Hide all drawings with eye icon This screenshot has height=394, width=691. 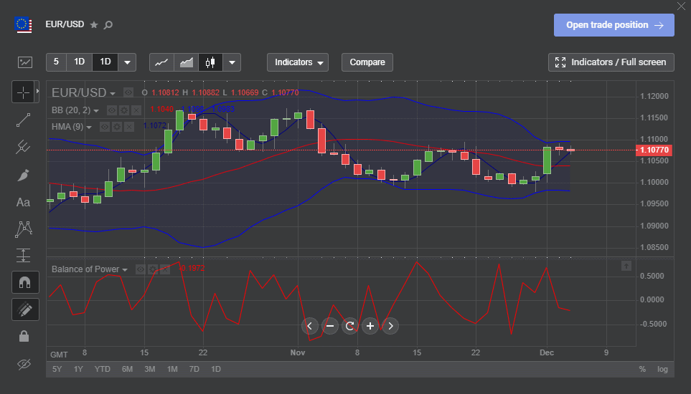pos(23,365)
